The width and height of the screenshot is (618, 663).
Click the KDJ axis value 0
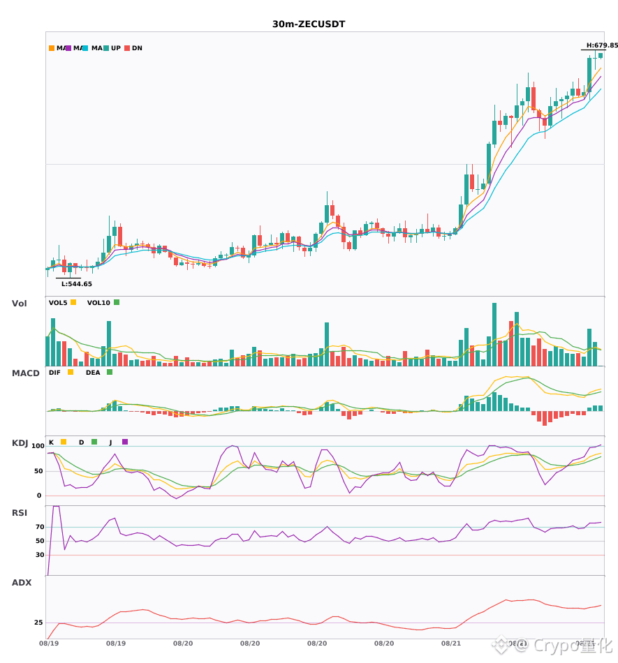pos(39,496)
